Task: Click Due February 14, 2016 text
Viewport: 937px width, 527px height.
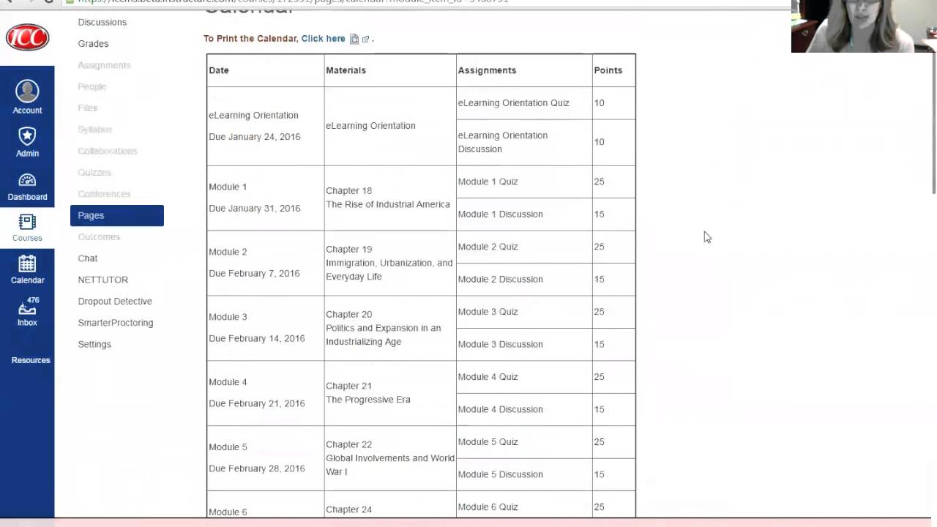Action: [256, 339]
